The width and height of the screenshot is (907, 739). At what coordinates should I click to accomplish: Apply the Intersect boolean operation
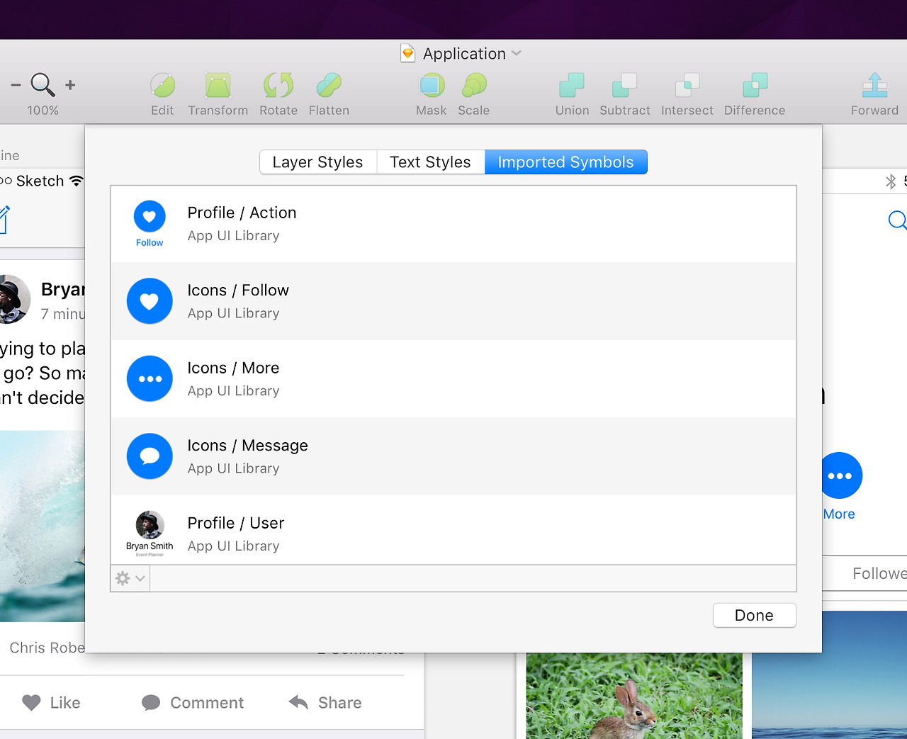click(687, 94)
